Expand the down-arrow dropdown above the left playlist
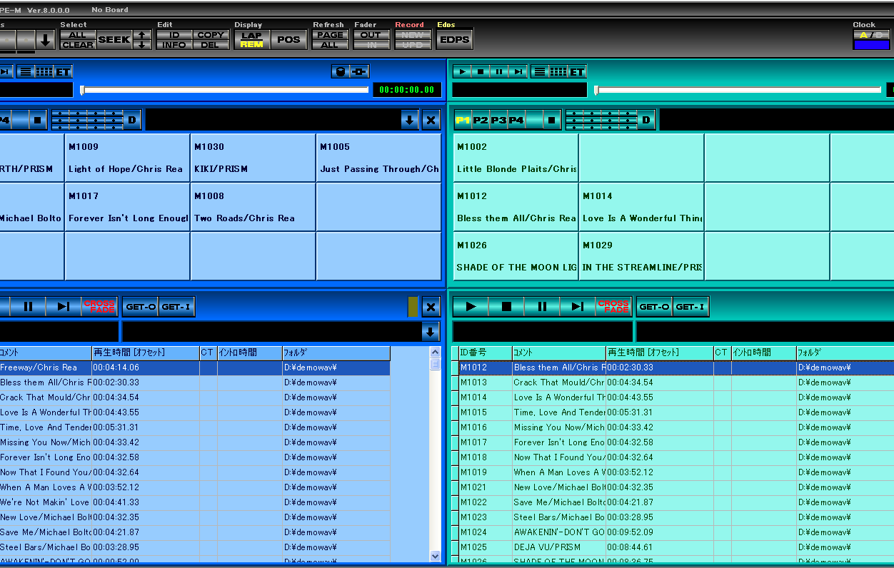 pyautogui.click(x=430, y=332)
